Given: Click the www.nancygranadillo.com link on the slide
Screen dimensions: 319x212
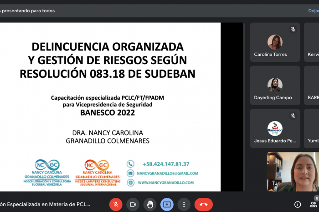Looking at the screenshot, I should tap(166, 182).
